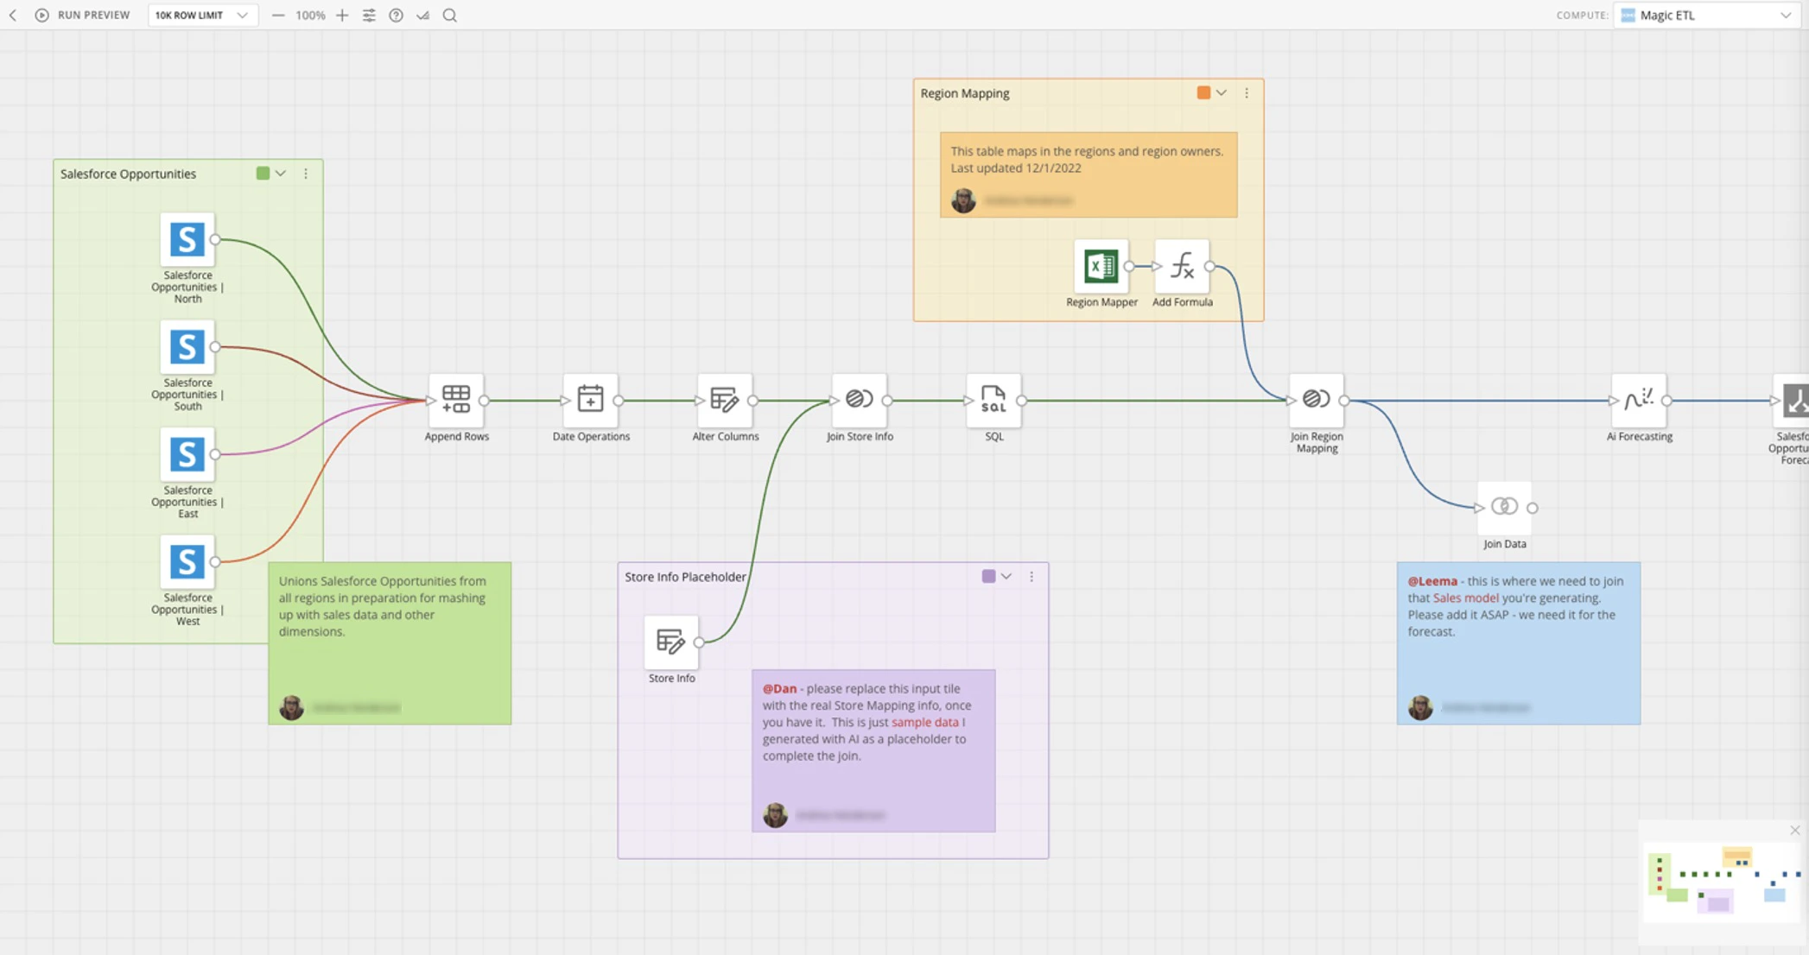The image size is (1809, 955).
Task: Zoom in with the plus icon
Action: (x=342, y=15)
